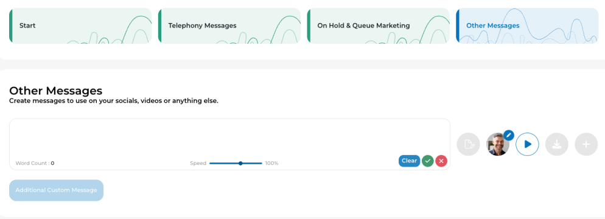Confirm message with green checkmark icon
This screenshot has height=219, width=605.
click(427, 161)
